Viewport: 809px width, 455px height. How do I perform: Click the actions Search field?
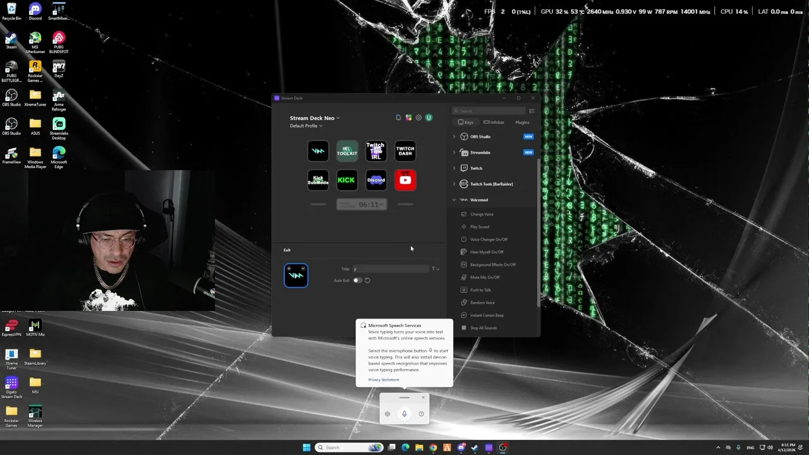click(x=489, y=111)
